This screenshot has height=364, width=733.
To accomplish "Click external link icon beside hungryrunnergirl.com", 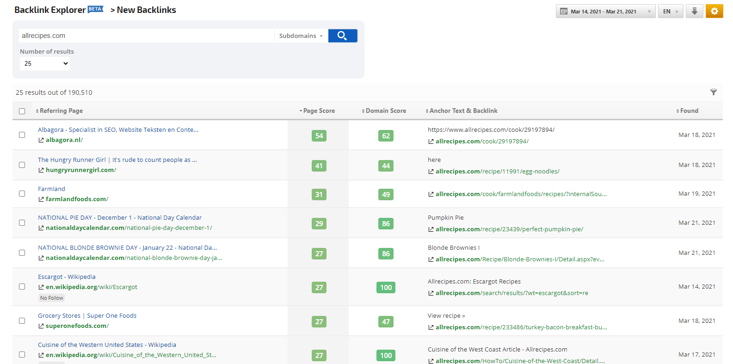I will point(41,170).
